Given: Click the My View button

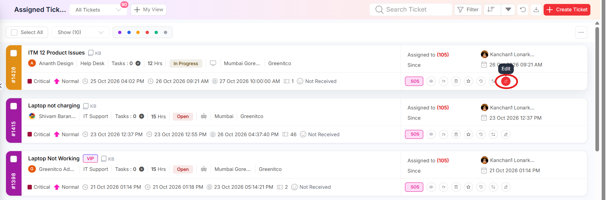Looking at the screenshot, I should click(x=149, y=10).
